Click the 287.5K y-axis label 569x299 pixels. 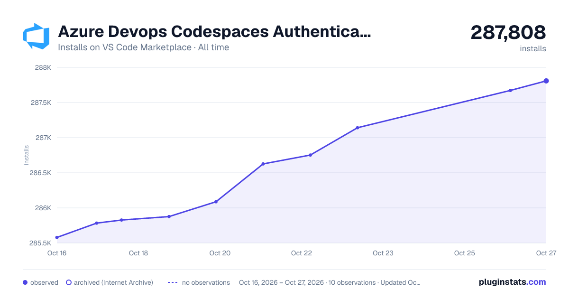pos(40,103)
